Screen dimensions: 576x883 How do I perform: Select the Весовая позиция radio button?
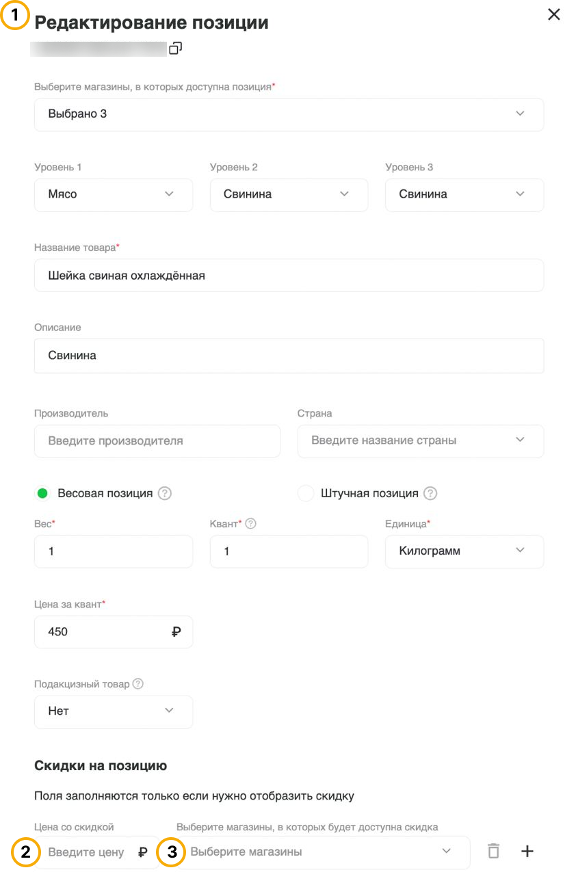pos(42,493)
